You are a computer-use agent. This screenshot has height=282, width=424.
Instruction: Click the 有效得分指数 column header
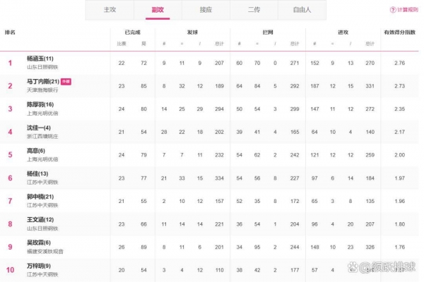tap(401, 32)
